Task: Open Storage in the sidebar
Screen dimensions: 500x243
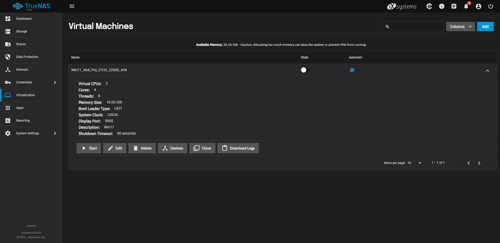Action: pyautogui.click(x=31, y=31)
